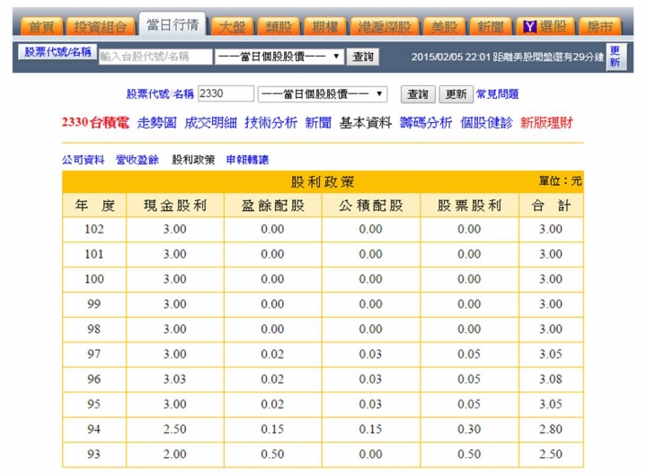Open the 技術分析 link

(270, 122)
